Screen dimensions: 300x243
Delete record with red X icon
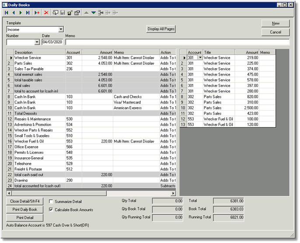coord(46,13)
